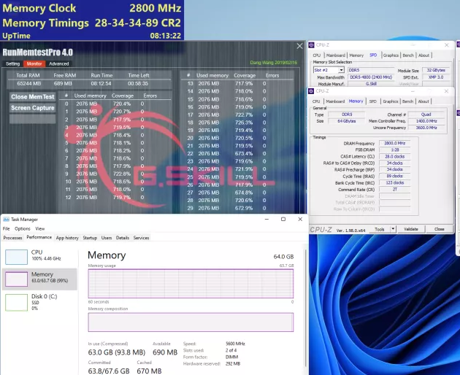Click the CAS# Latency 28.0 clocks value
Screen dimensions: 460x375
(x=394, y=157)
